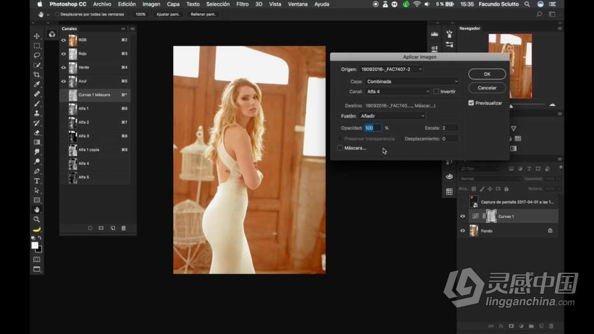Select the Clone Stamp tool
Screen dimensions: 594x334
(x=37, y=113)
